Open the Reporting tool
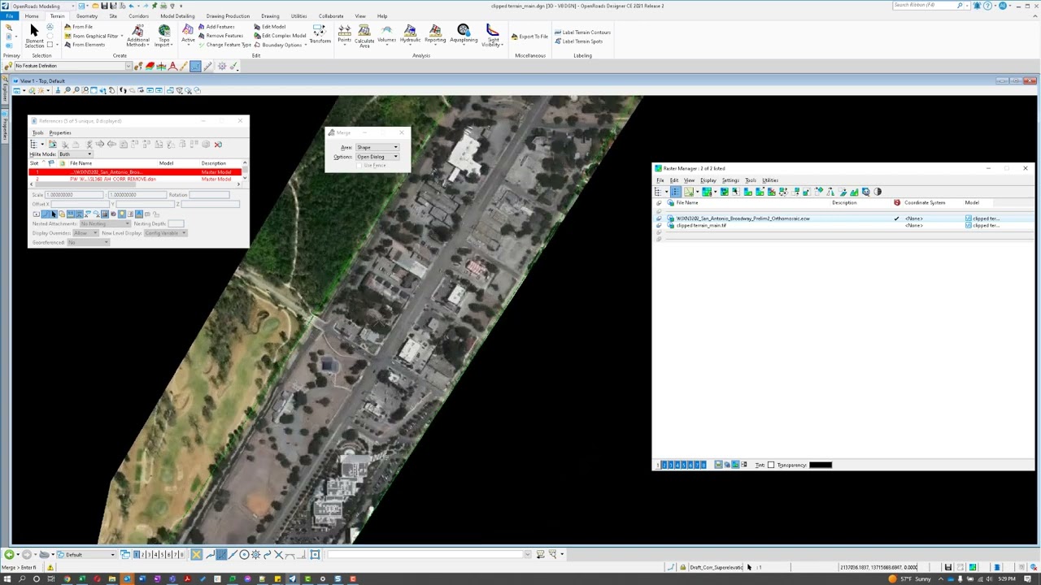This screenshot has width=1041, height=585. [x=435, y=34]
